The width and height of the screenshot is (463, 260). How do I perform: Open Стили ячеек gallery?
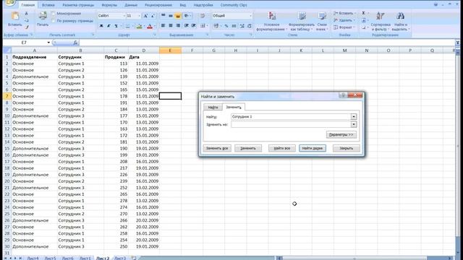coord(322,21)
